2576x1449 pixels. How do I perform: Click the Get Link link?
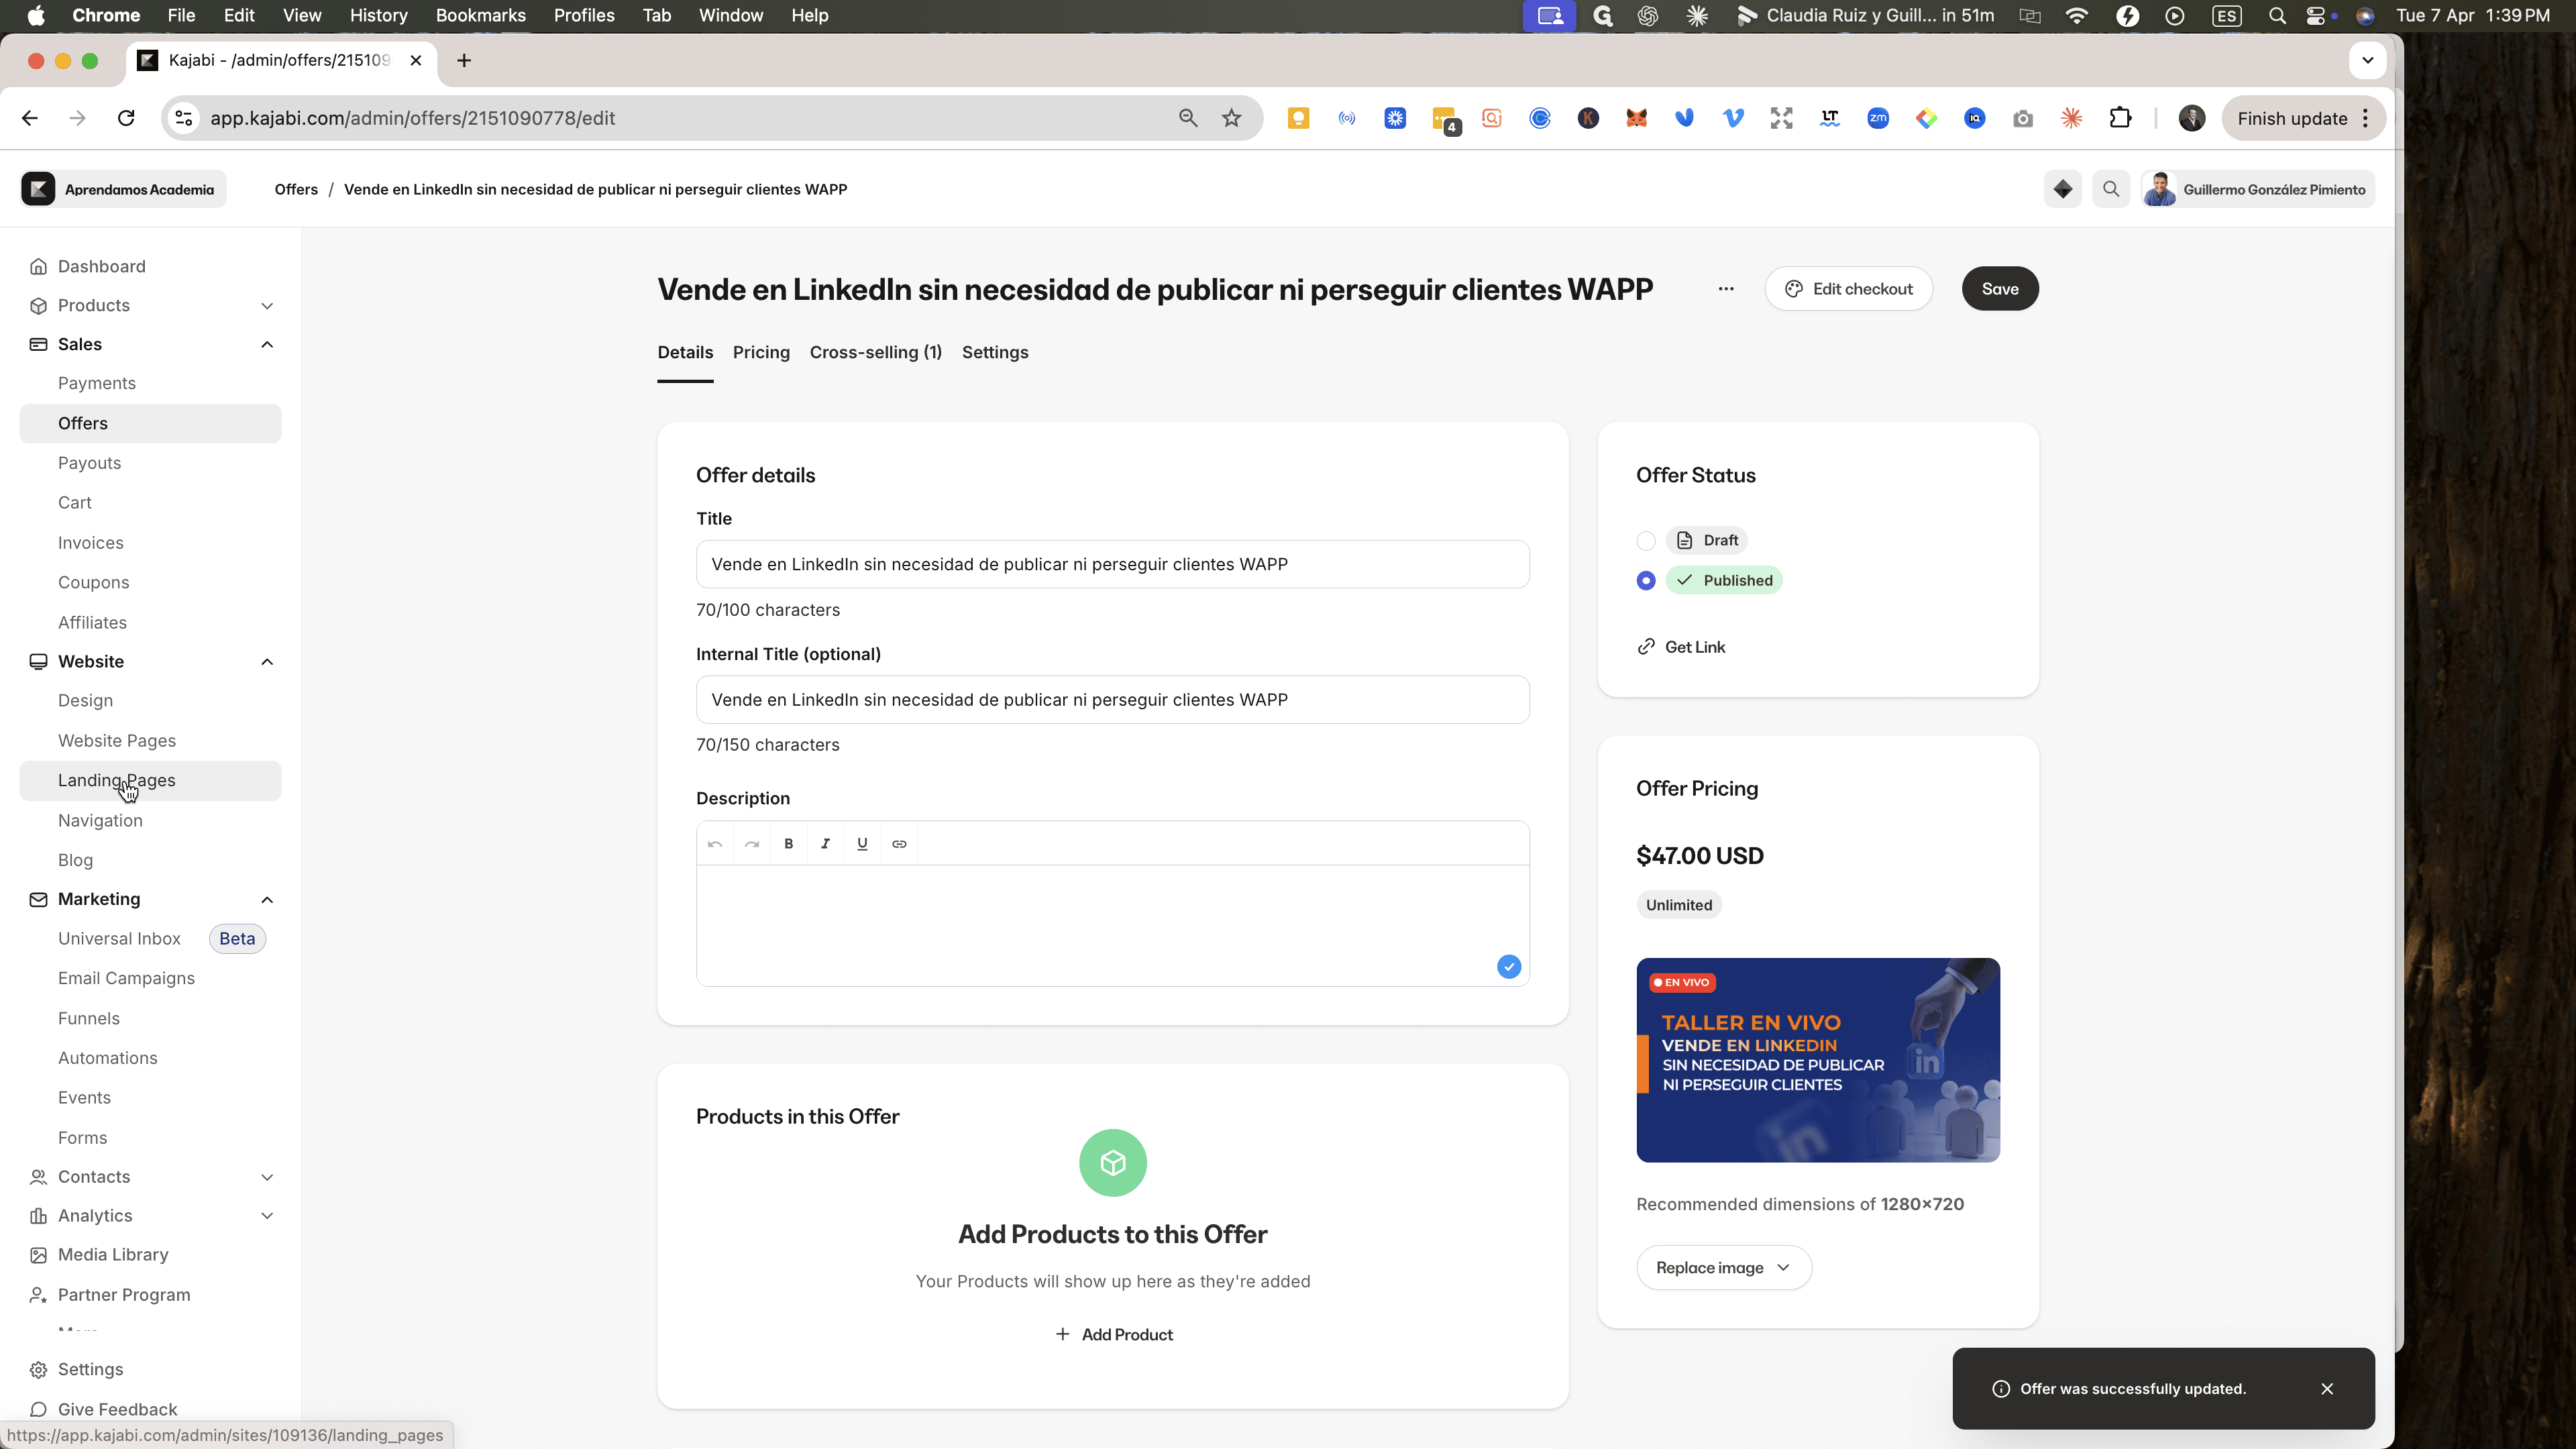(1682, 647)
